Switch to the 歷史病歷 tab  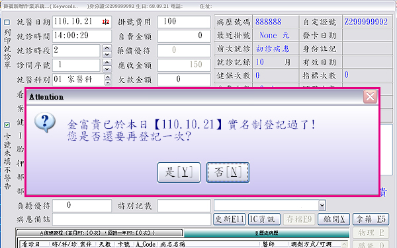click(267, 233)
